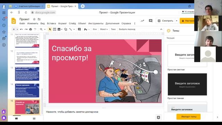Open the Google Slides home logo
Viewport: 222px width, 125px height.
click(x=14, y=21)
